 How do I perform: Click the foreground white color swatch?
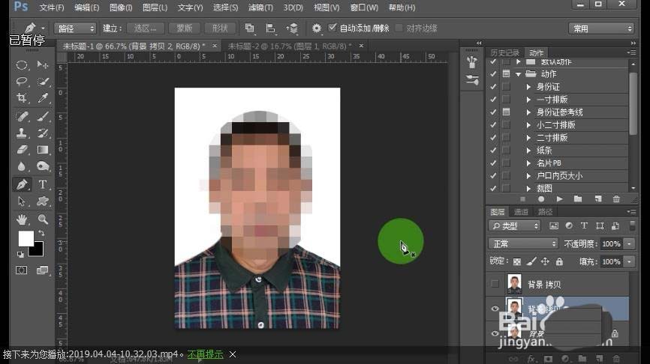[x=26, y=238]
